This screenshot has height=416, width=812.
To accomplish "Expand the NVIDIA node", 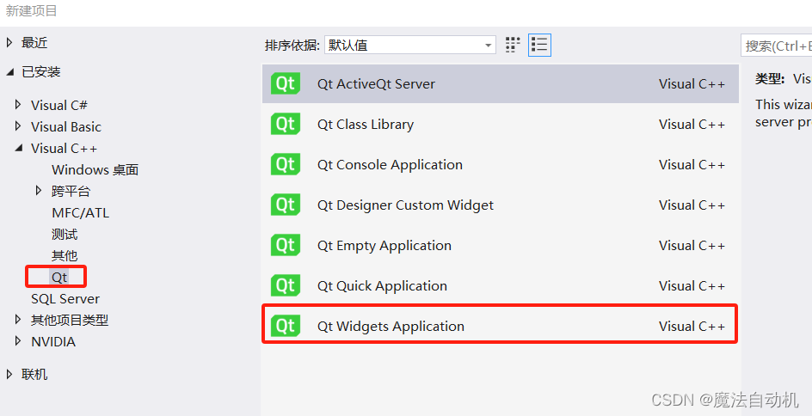I will click(x=18, y=341).
